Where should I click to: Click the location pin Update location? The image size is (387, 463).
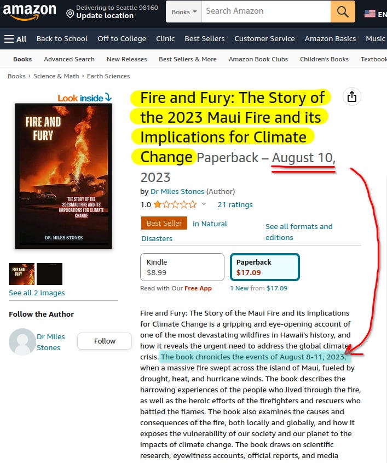(112, 12)
